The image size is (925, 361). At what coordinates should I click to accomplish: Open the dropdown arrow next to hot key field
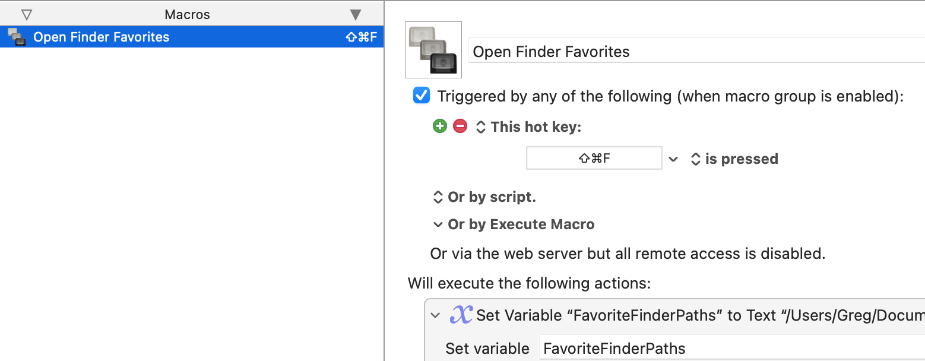(673, 159)
